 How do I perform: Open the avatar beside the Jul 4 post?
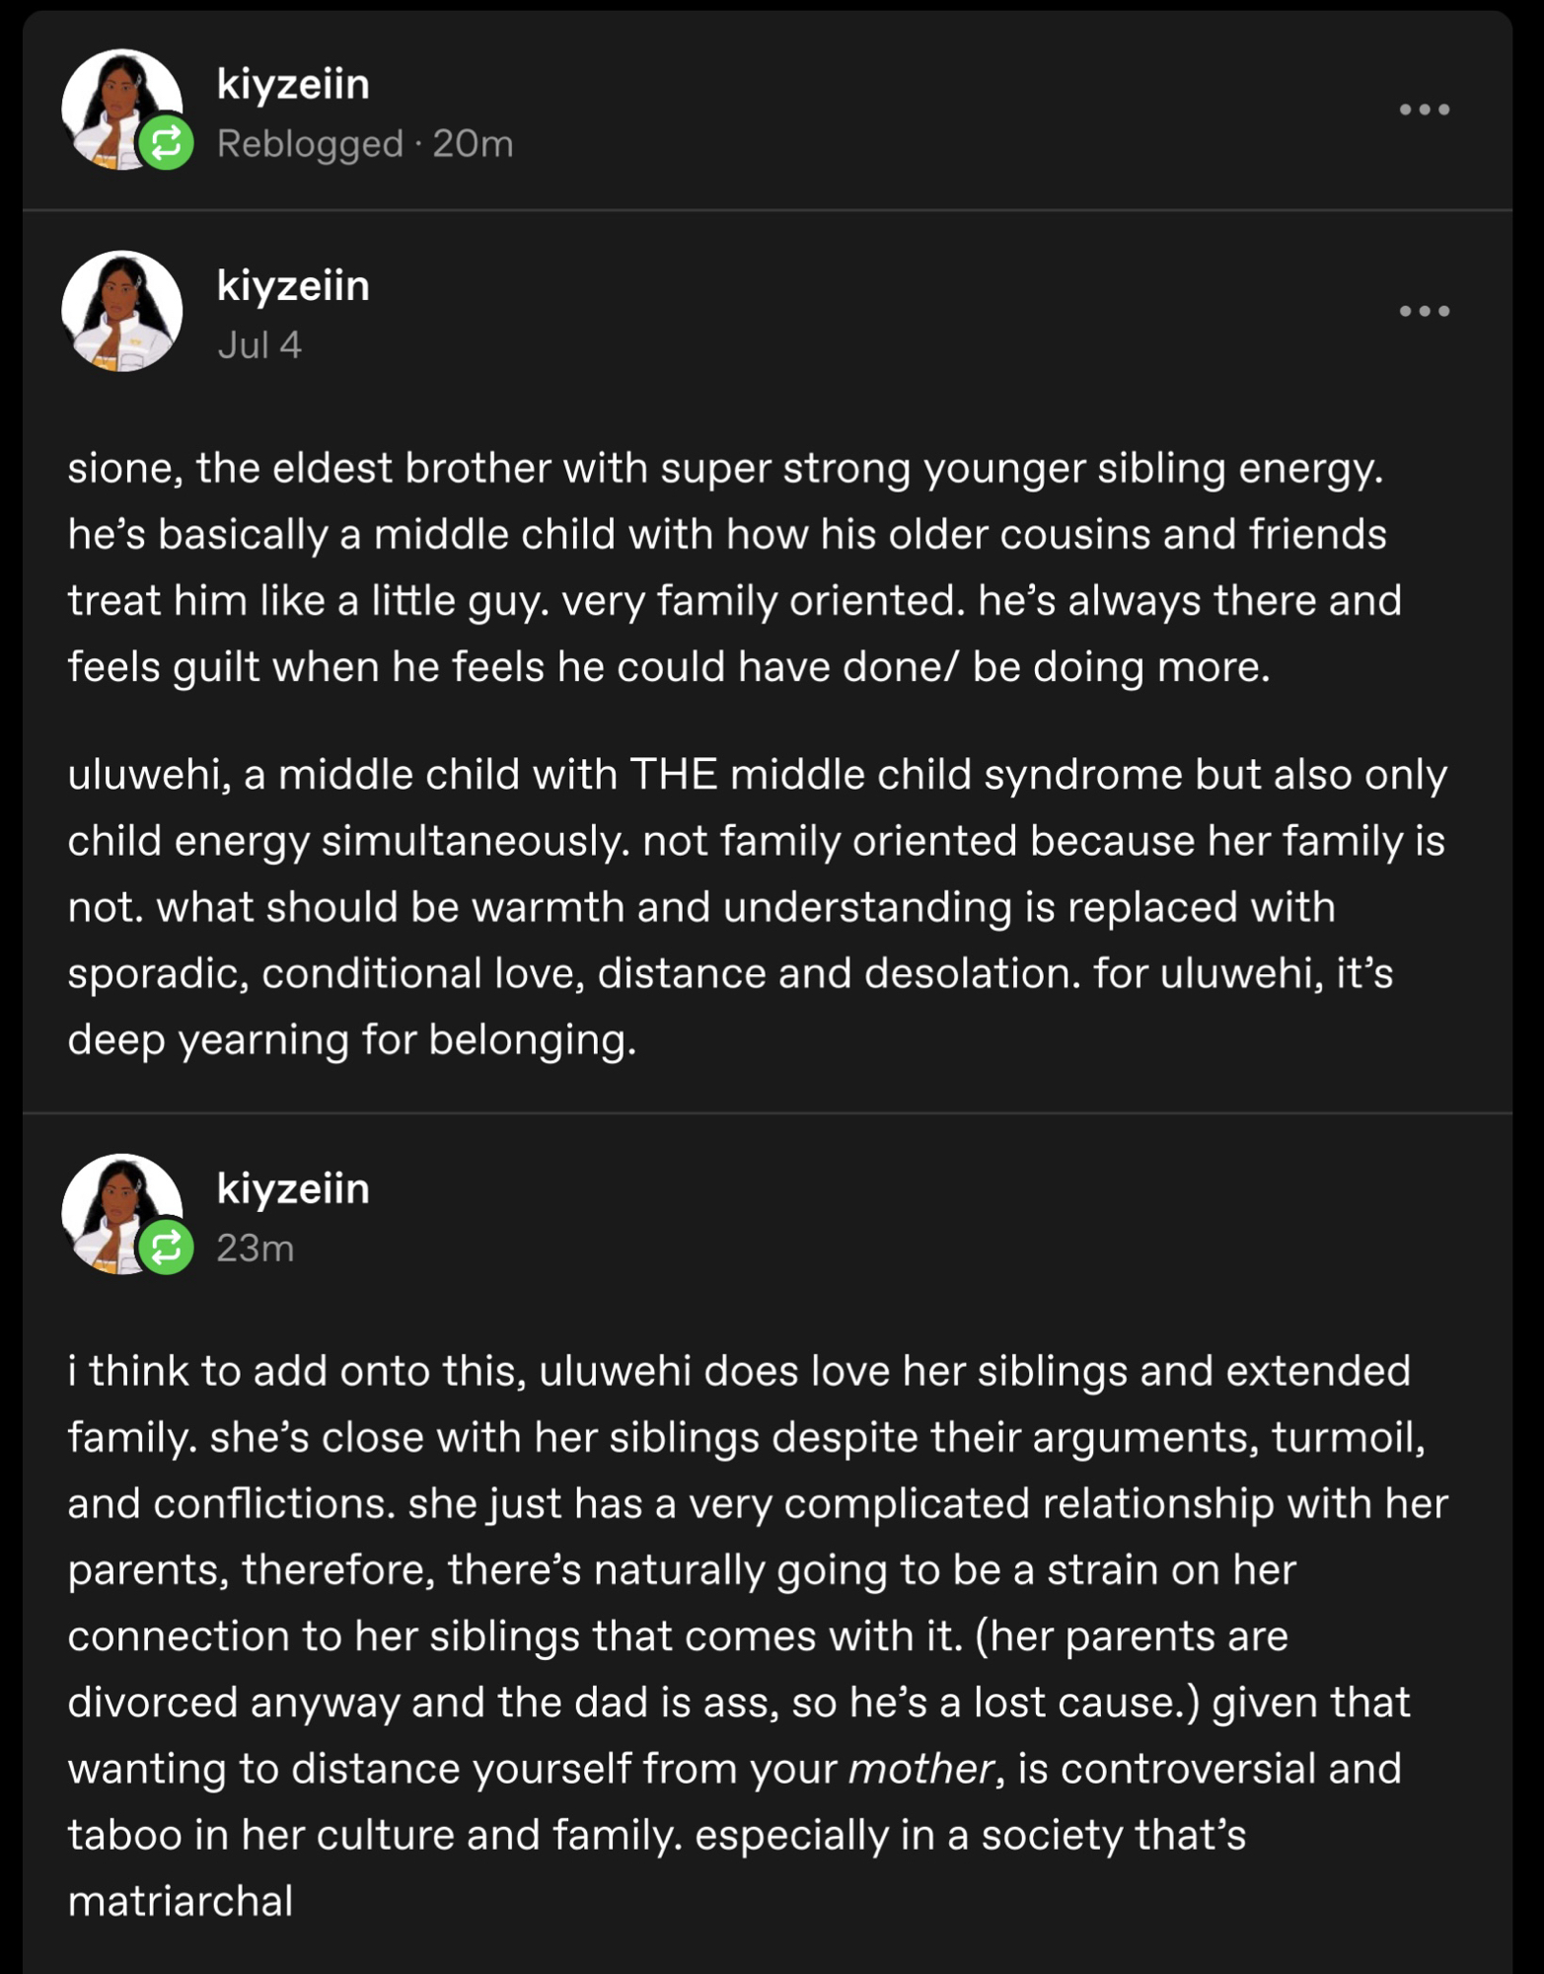[121, 311]
